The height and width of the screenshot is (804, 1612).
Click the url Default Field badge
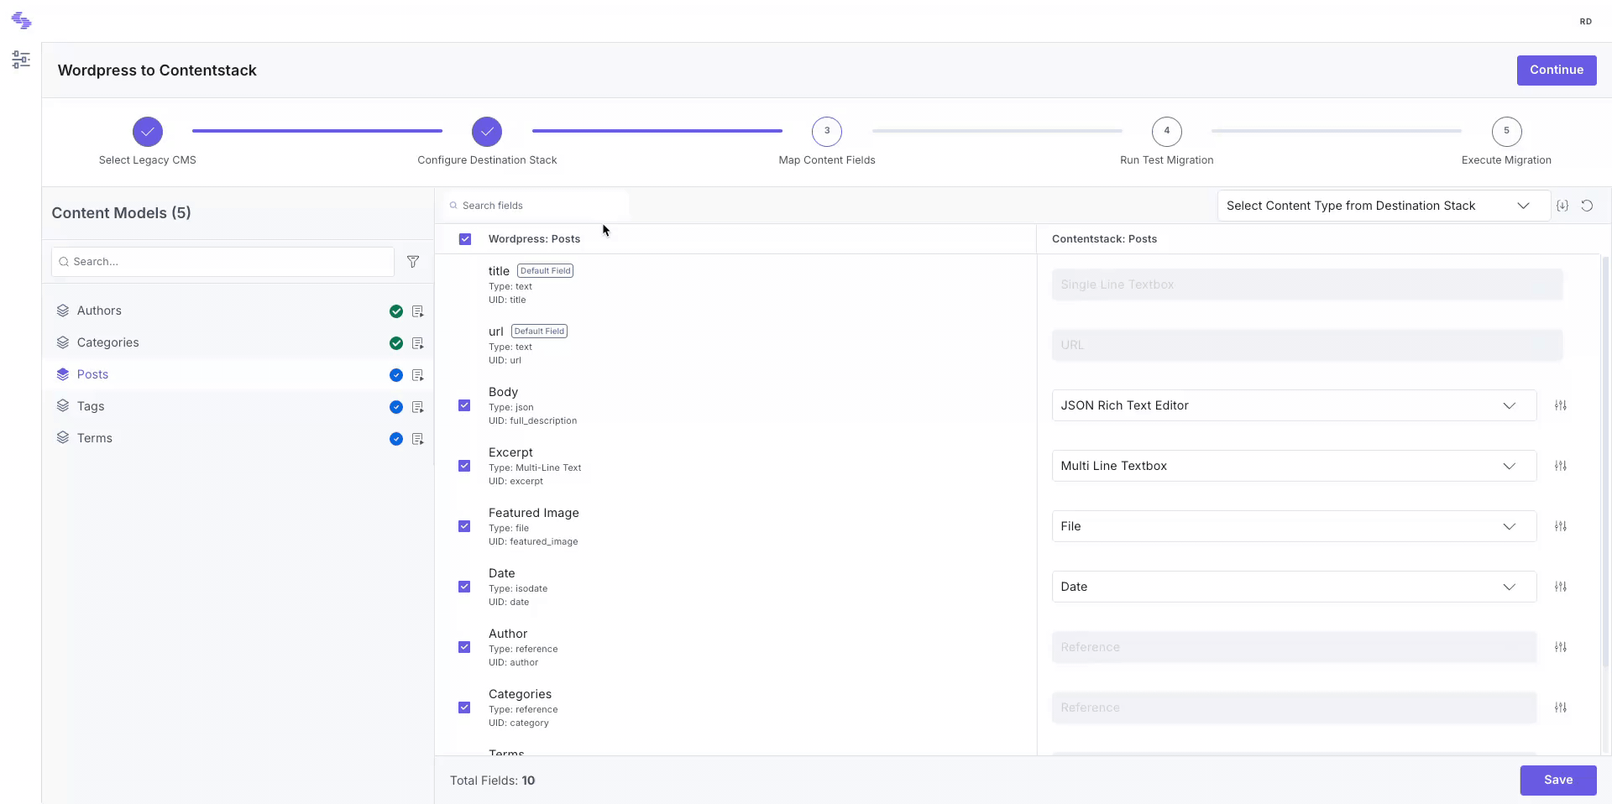[x=539, y=332]
